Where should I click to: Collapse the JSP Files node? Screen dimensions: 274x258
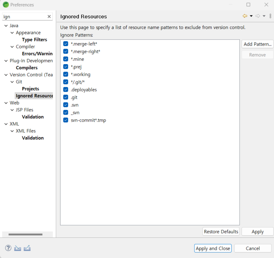12,110
